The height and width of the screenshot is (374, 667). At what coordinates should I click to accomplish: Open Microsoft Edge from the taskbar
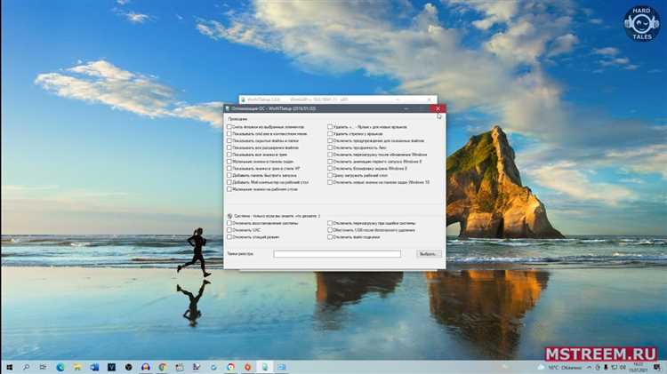click(x=61, y=366)
